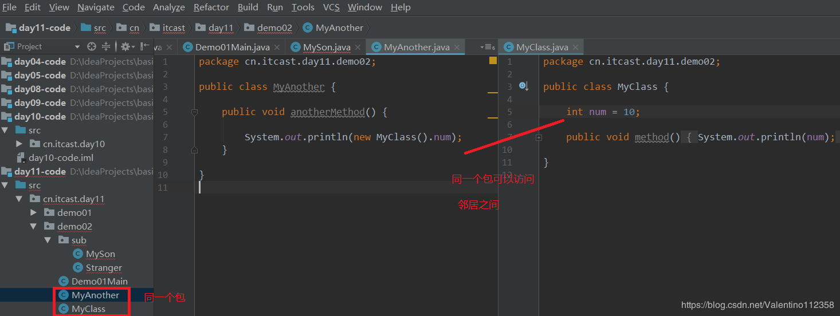Click day11-code in the breadcrumb bar
Screen dimensions: 840x316
38,27
